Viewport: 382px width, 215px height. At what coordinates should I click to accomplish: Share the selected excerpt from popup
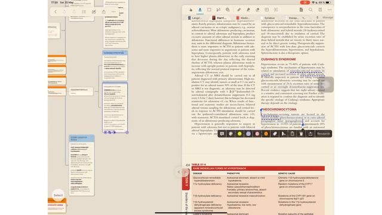[310, 134]
